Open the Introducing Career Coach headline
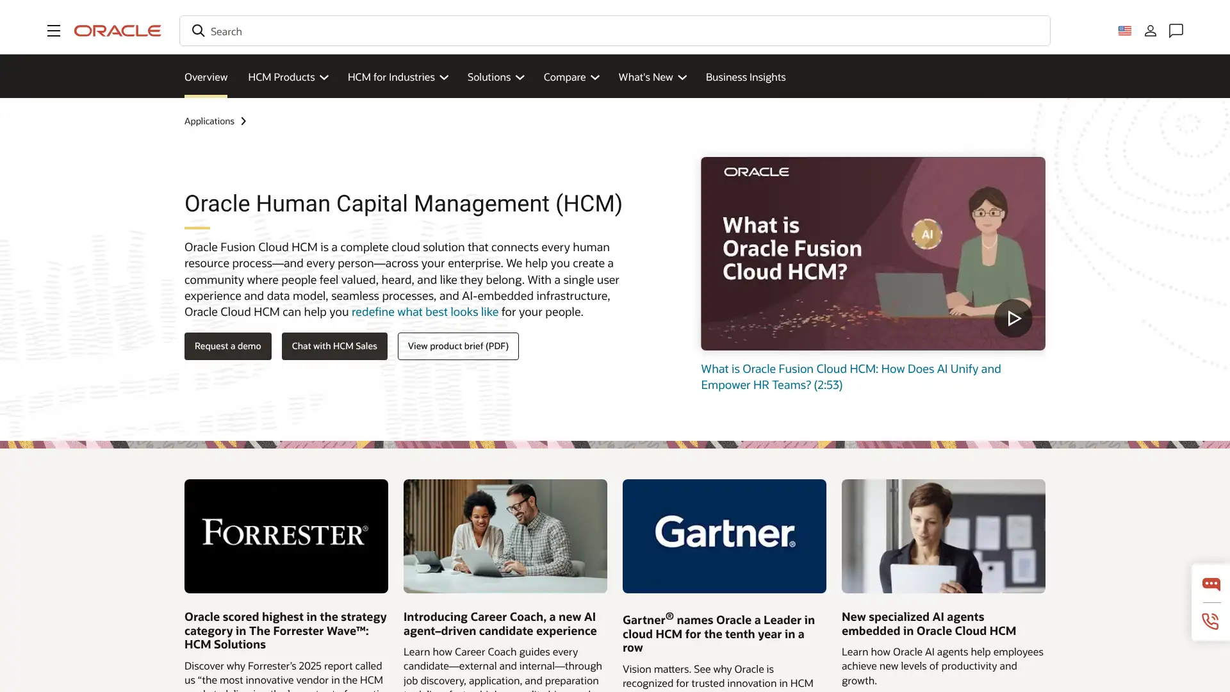Viewport: 1230px width, 692px height. point(500,623)
